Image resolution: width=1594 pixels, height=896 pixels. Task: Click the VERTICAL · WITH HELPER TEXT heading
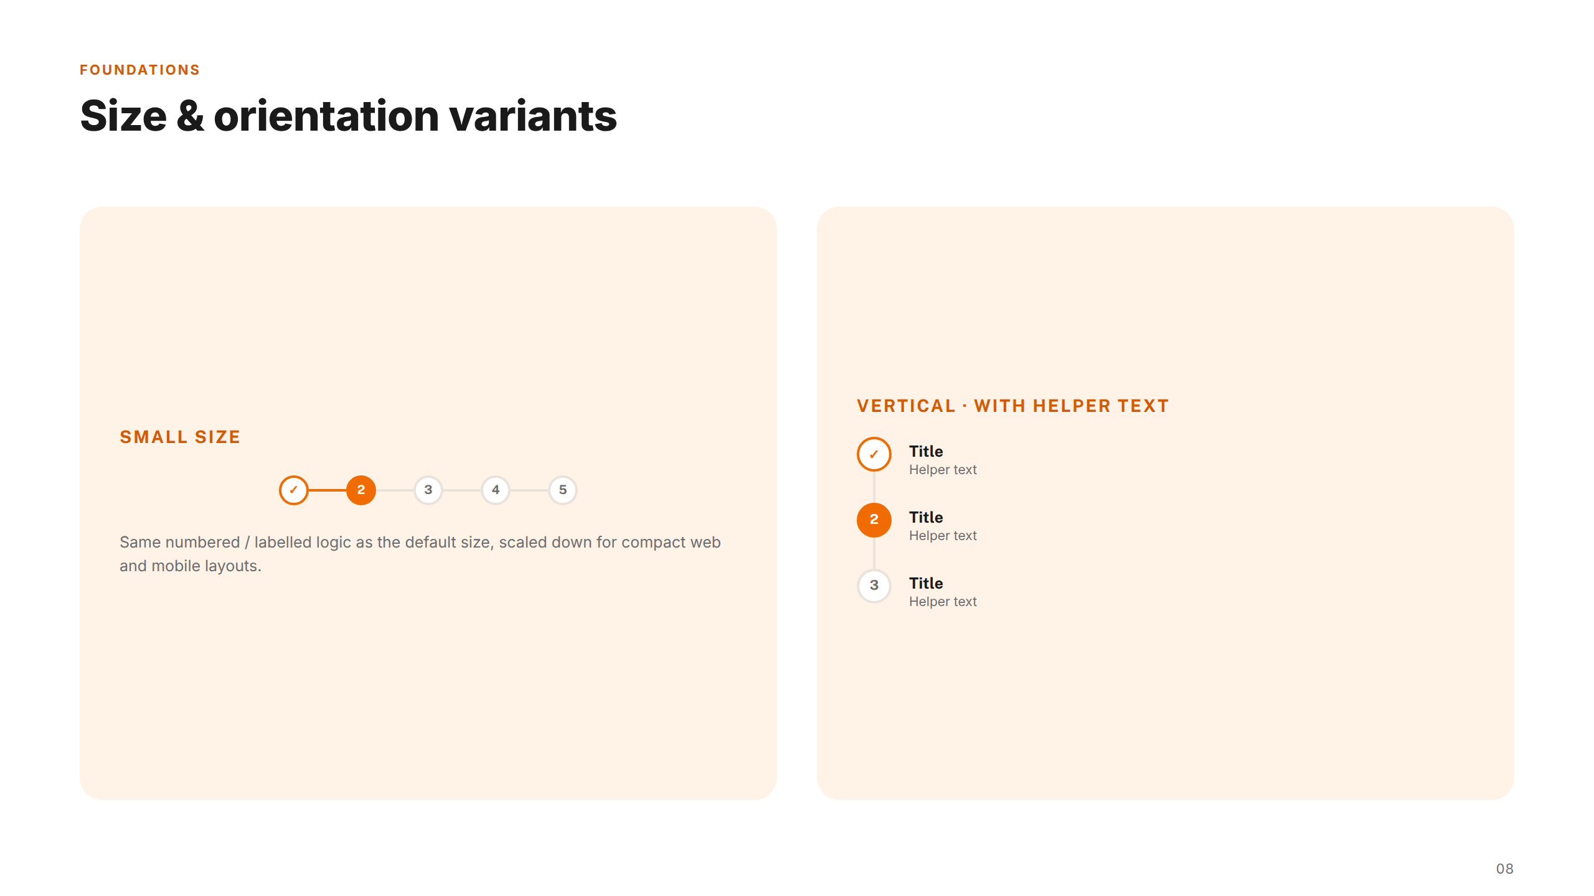(1013, 406)
